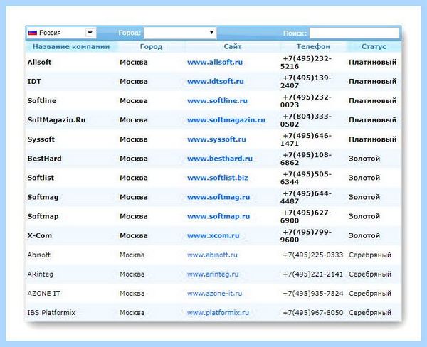Click Платиновый status in Syssoft row
Viewport: 427px width, 347px height.
coord(372,139)
